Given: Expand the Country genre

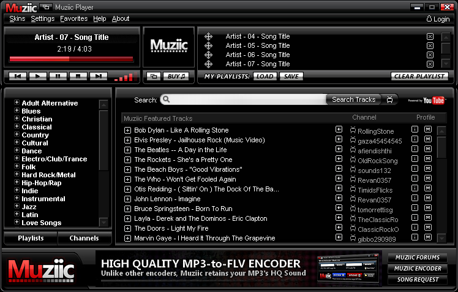Looking at the screenshot, I should pyautogui.click(x=17, y=134).
